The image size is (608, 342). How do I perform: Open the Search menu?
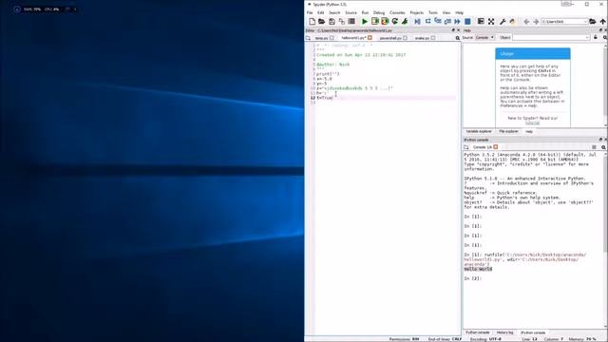click(x=334, y=12)
